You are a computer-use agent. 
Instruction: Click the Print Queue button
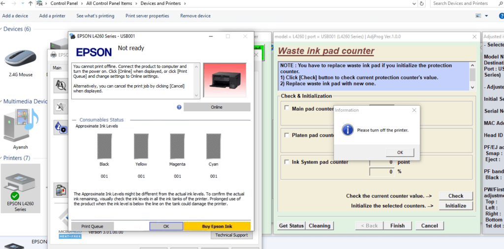pyautogui.click(x=92, y=226)
